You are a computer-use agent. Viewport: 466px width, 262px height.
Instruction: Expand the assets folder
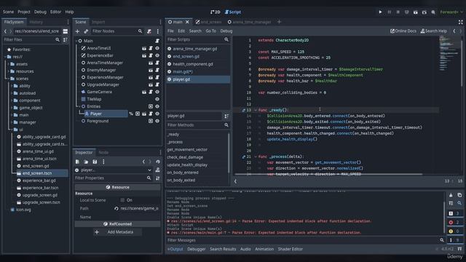(x=8, y=64)
